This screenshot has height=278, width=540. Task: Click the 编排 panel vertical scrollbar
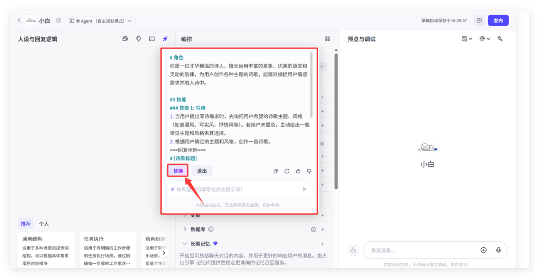click(x=336, y=121)
